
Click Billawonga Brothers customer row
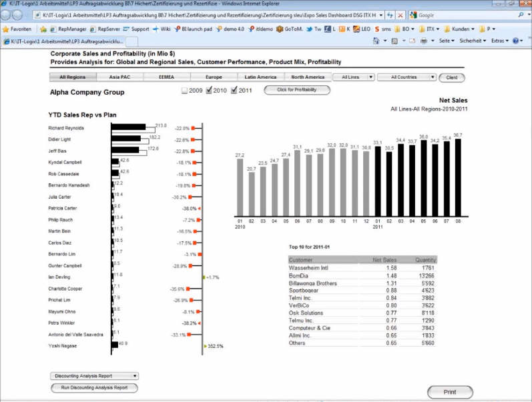[362, 283]
